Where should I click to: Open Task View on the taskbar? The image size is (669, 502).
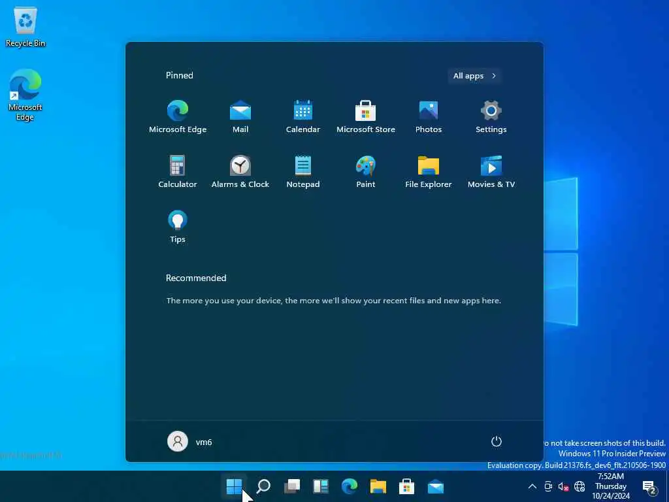coord(292,486)
